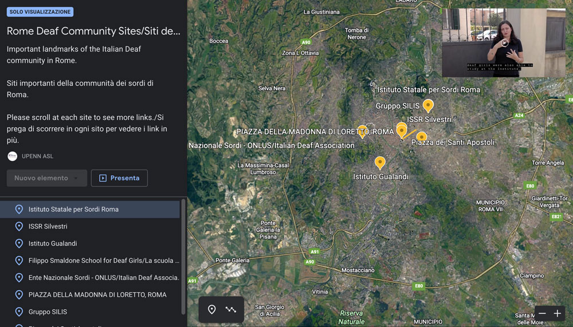Viewport: 573px width, 327px height.
Task: Click pin icon beside Filippo Smaldone list row
Action: pos(19,261)
